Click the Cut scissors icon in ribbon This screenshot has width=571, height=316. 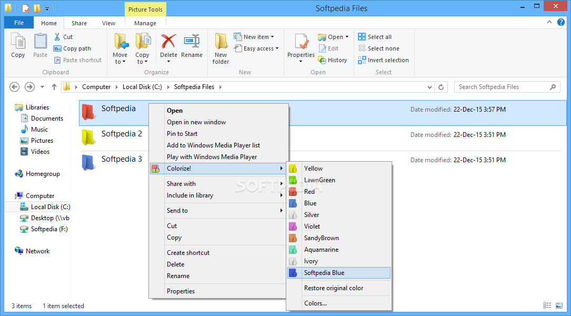[x=57, y=36]
